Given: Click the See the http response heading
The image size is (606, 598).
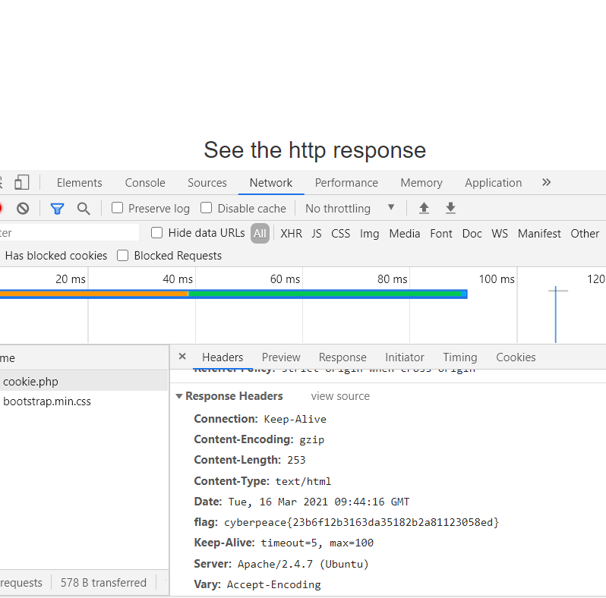Looking at the screenshot, I should tap(314, 150).
